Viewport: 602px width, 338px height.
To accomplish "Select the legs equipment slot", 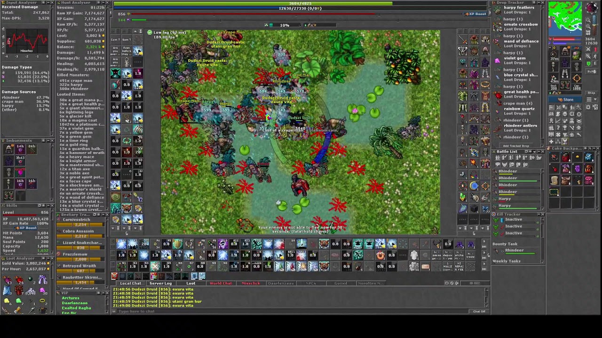I will [x=565, y=73].
